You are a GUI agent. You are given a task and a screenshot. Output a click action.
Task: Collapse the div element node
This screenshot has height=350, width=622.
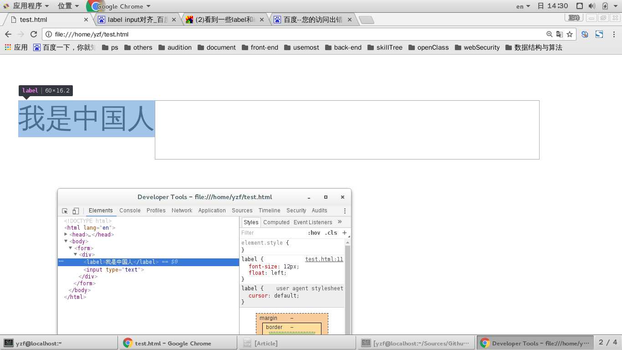[76, 254]
